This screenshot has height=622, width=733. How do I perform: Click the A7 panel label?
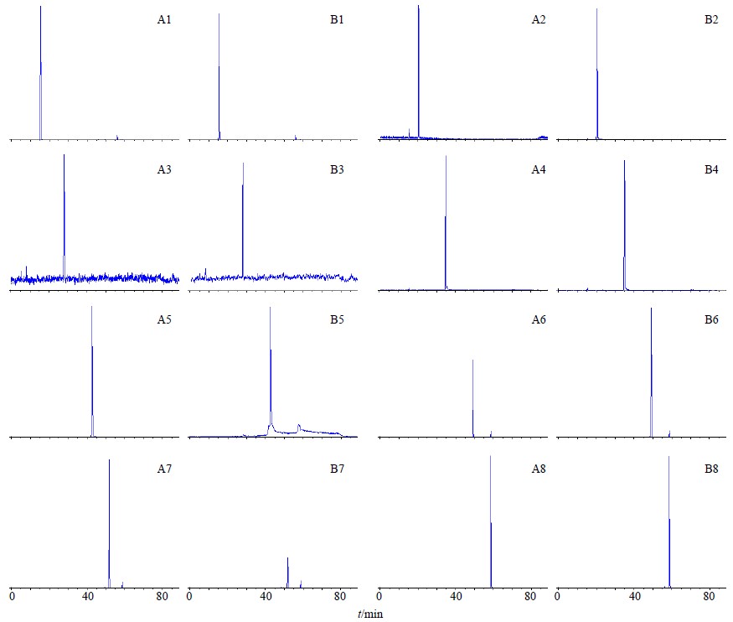(x=164, y=469)
